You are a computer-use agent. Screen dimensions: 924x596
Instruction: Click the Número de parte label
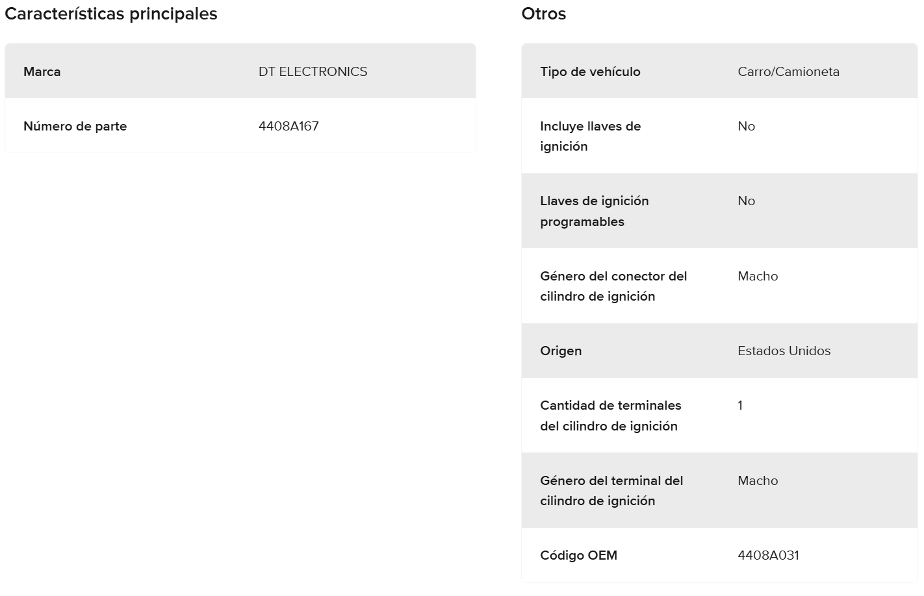point(75,126)
